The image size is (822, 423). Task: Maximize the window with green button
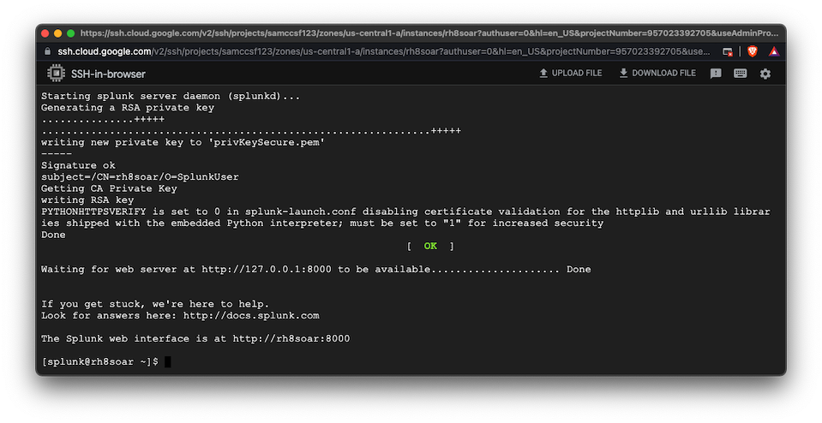71,33
